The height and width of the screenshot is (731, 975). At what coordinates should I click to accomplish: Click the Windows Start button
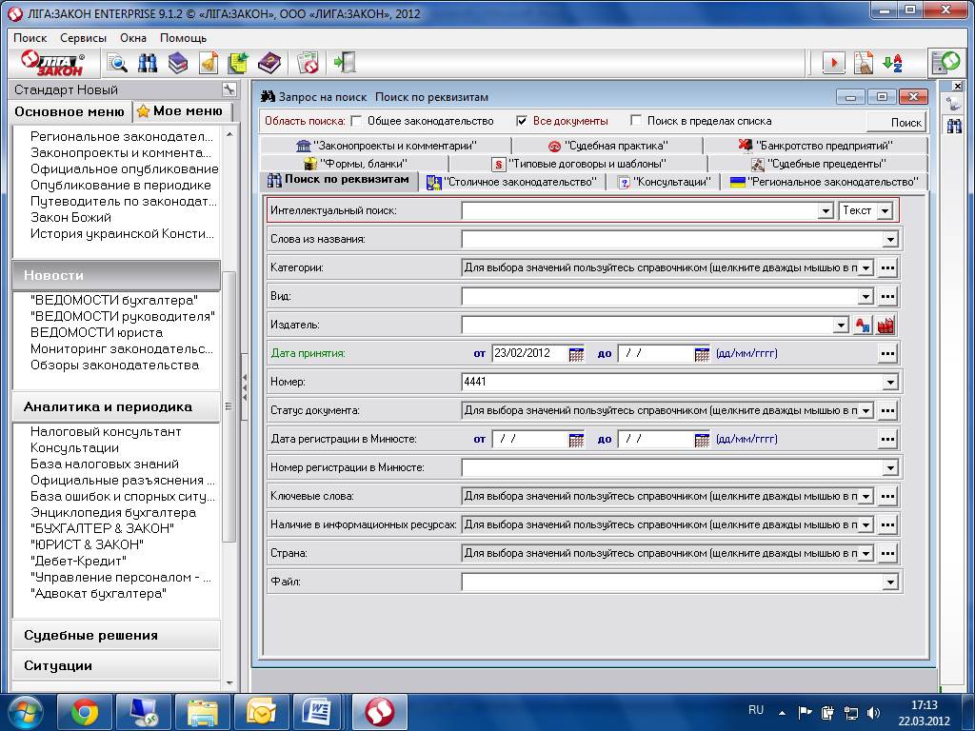[x=25, y=712]
